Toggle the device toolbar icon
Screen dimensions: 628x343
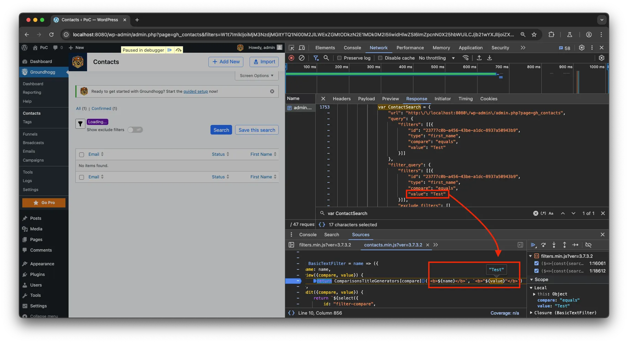[x=302, y=48]
